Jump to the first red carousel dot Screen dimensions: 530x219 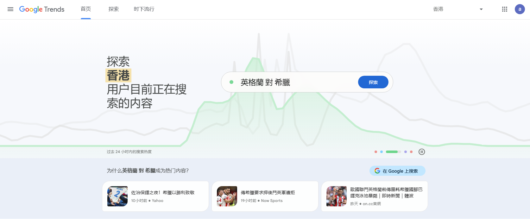[376, 152]
